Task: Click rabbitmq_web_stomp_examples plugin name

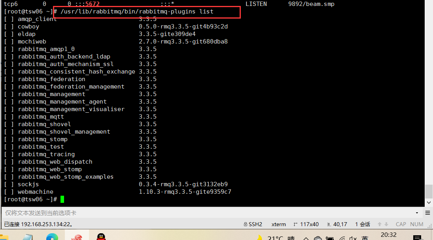Action: 66,177
